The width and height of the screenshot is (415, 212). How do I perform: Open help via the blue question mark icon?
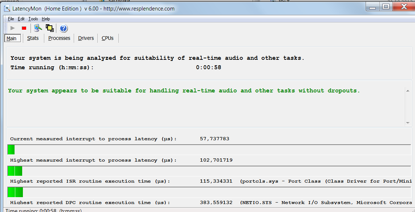[64, 28]
